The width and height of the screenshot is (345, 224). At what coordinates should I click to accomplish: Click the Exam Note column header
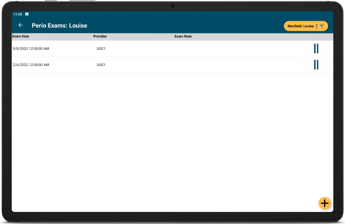183,37
